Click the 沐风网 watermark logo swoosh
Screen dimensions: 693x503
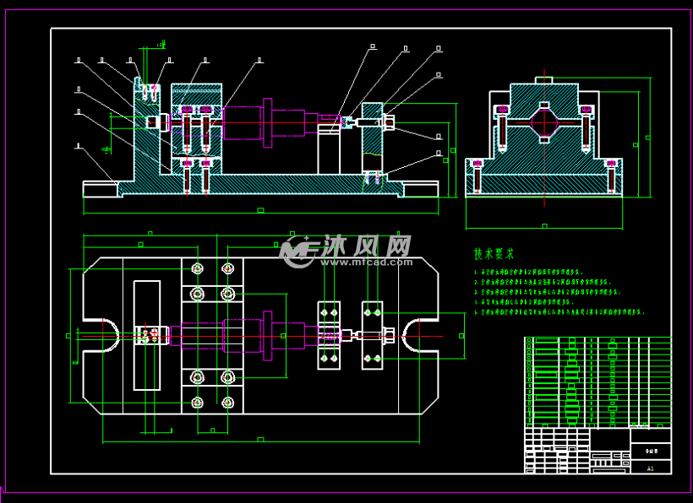point(298,250)
